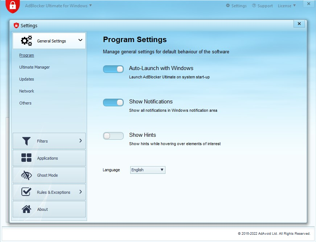Screen dimensions: 316x242
Task: Click the General Settings gears icon
Action: point(26,41)
